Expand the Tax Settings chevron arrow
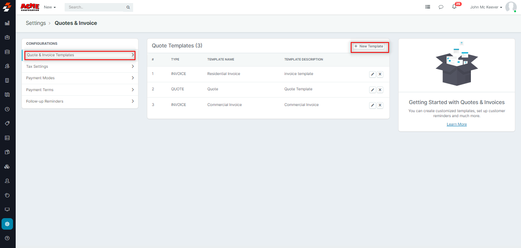The height and width of the screenshot is (248, 521). 133,67
